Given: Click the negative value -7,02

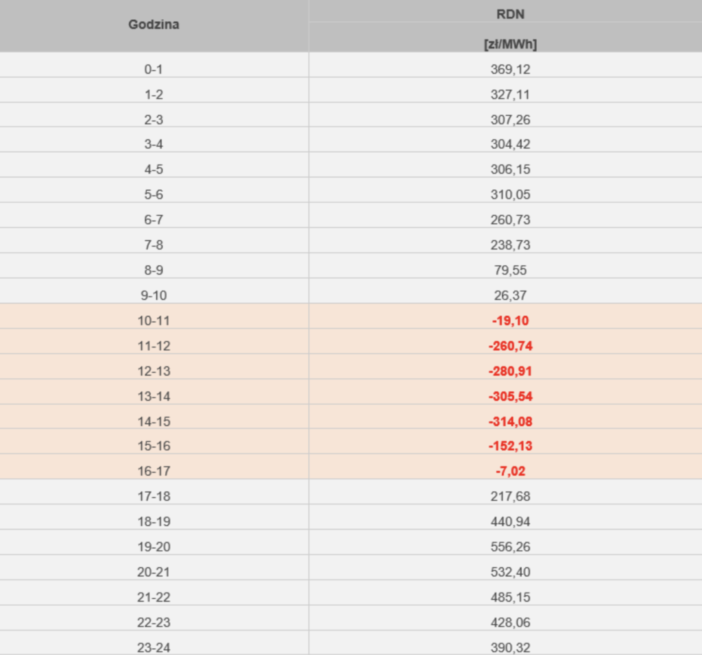Looking at the screenshot, I should click(x=510, y=471).
